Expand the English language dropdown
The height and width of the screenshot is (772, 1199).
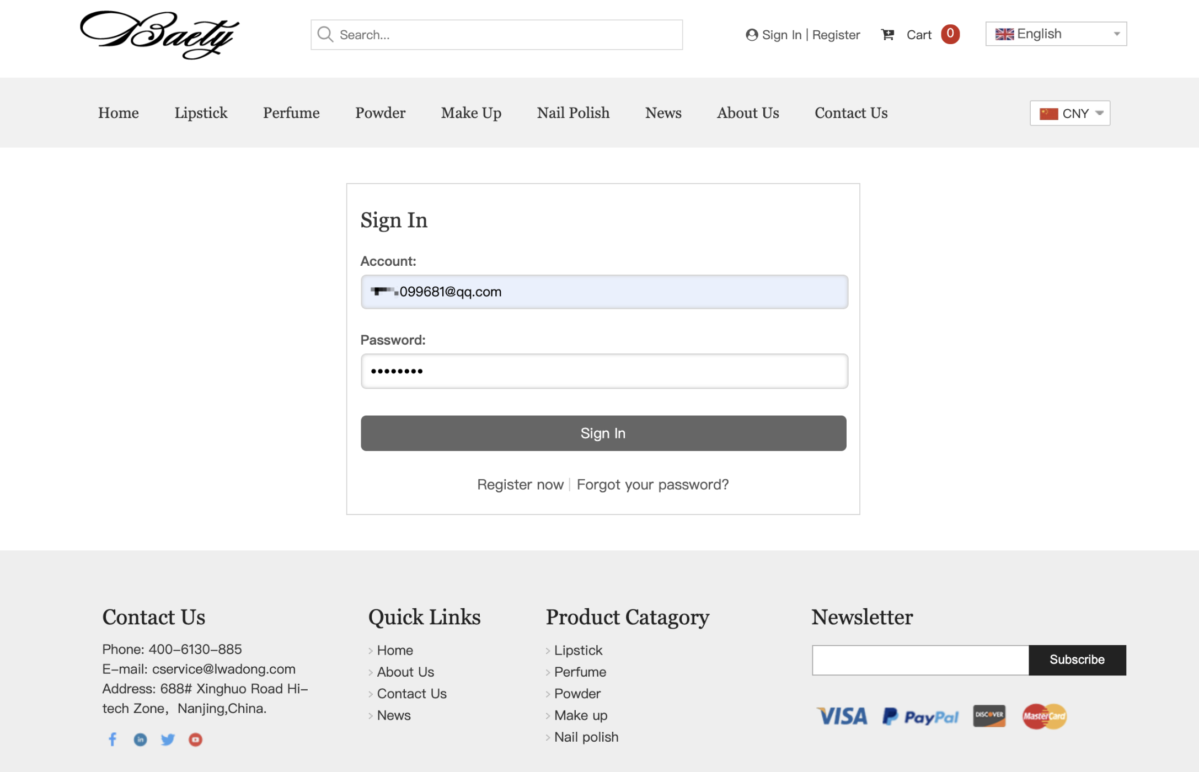[x=1056, y=34]
